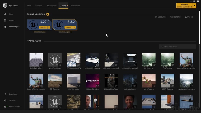Open the InfiltratorDemo project thumbnail
The height and width of the screenshot is (113, 201).
point(130,81)
